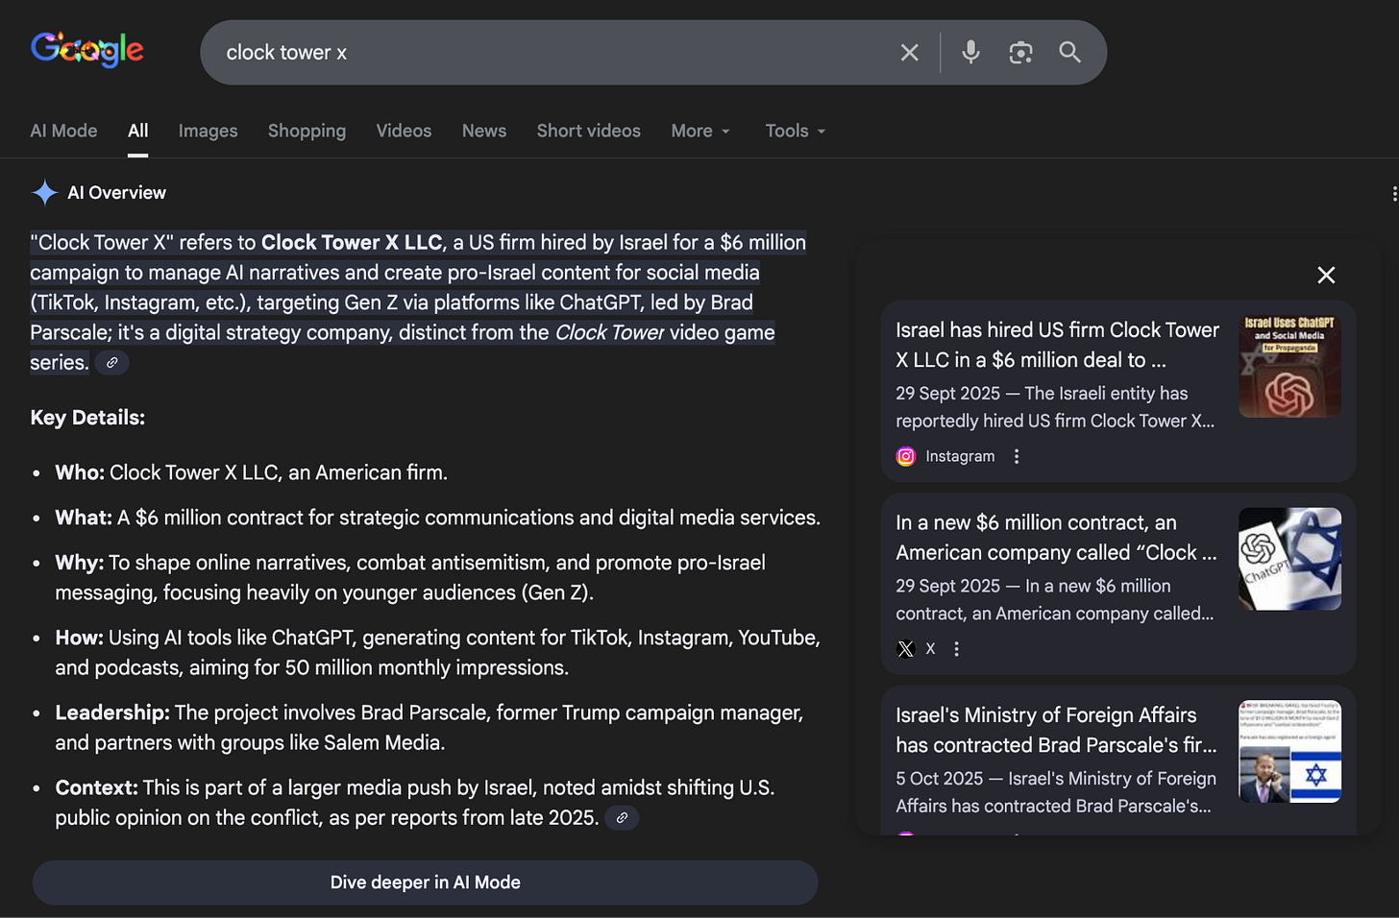Switch to Short videos tab
This screenshot has width=1399, height=918.
pos(588,131)
